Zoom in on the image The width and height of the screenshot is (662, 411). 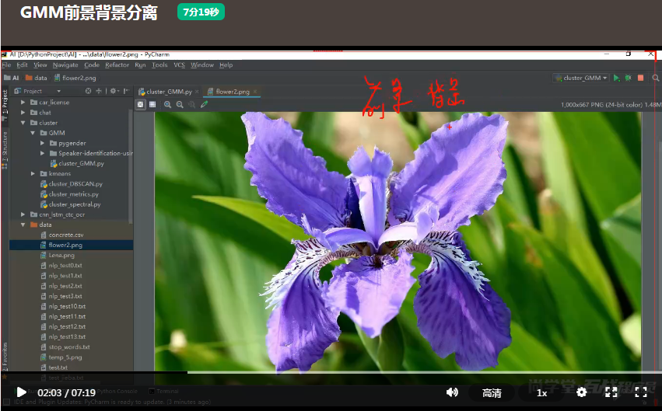click(167, 105)
